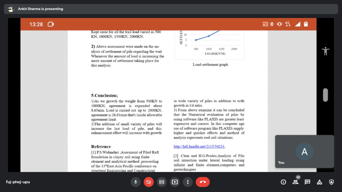Image resolution: width=342 pixels, height=192 pixels.
Task: Click the '[2] .Chen and H.G.Poulos' reference entry
Action: coord(209,163)
